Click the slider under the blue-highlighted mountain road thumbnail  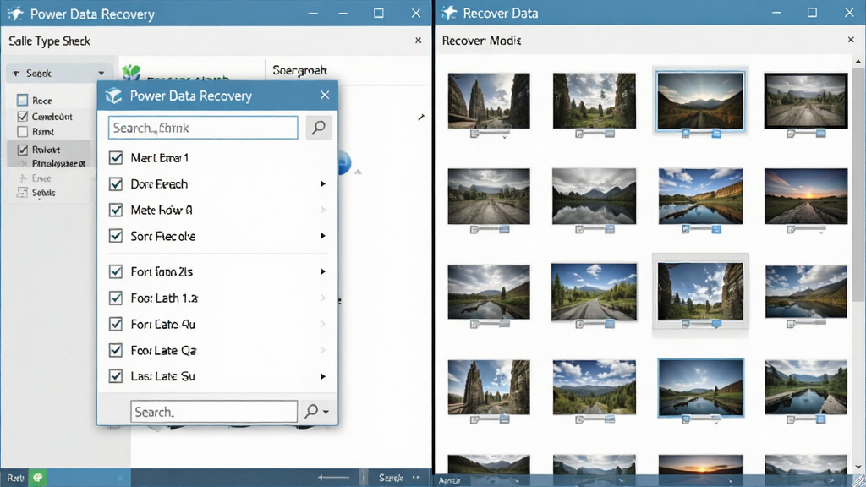pyautogui.click(x=700, y=134)
